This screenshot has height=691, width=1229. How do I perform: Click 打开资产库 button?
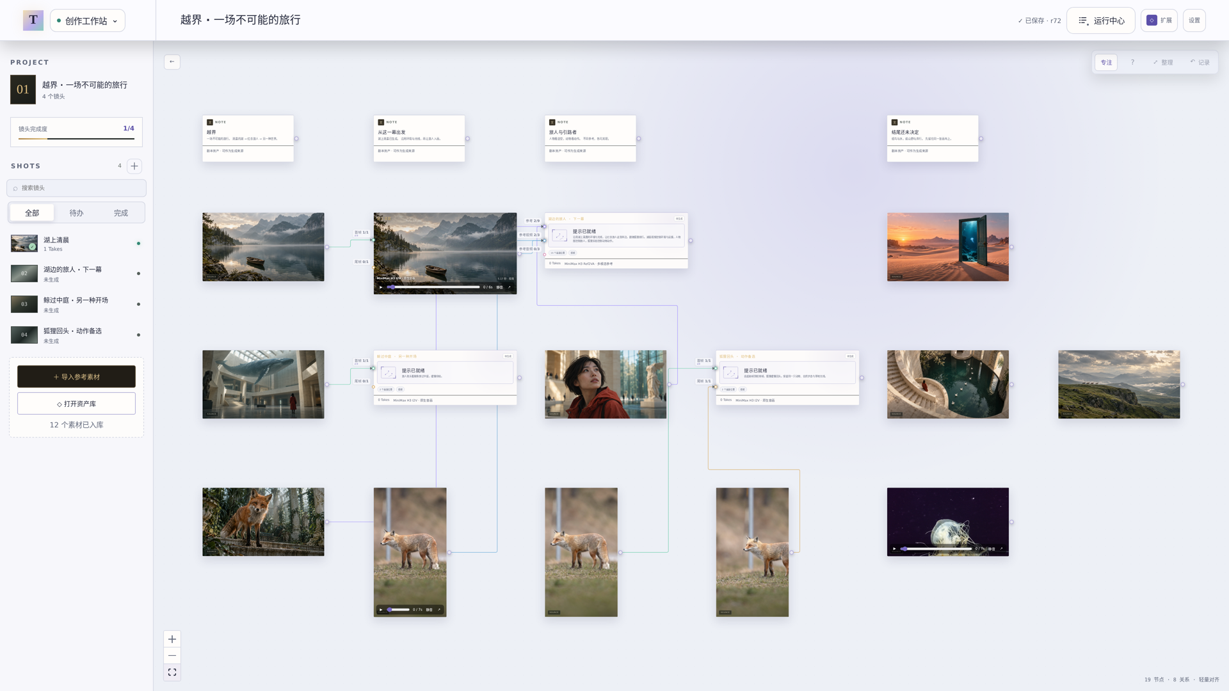click(76, 404)
